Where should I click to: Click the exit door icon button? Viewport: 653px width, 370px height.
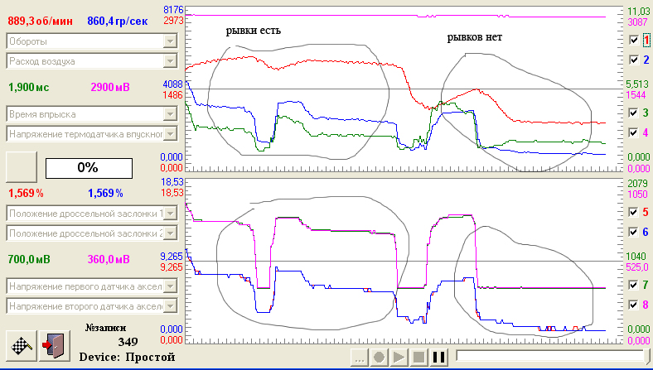pos(55,345)
